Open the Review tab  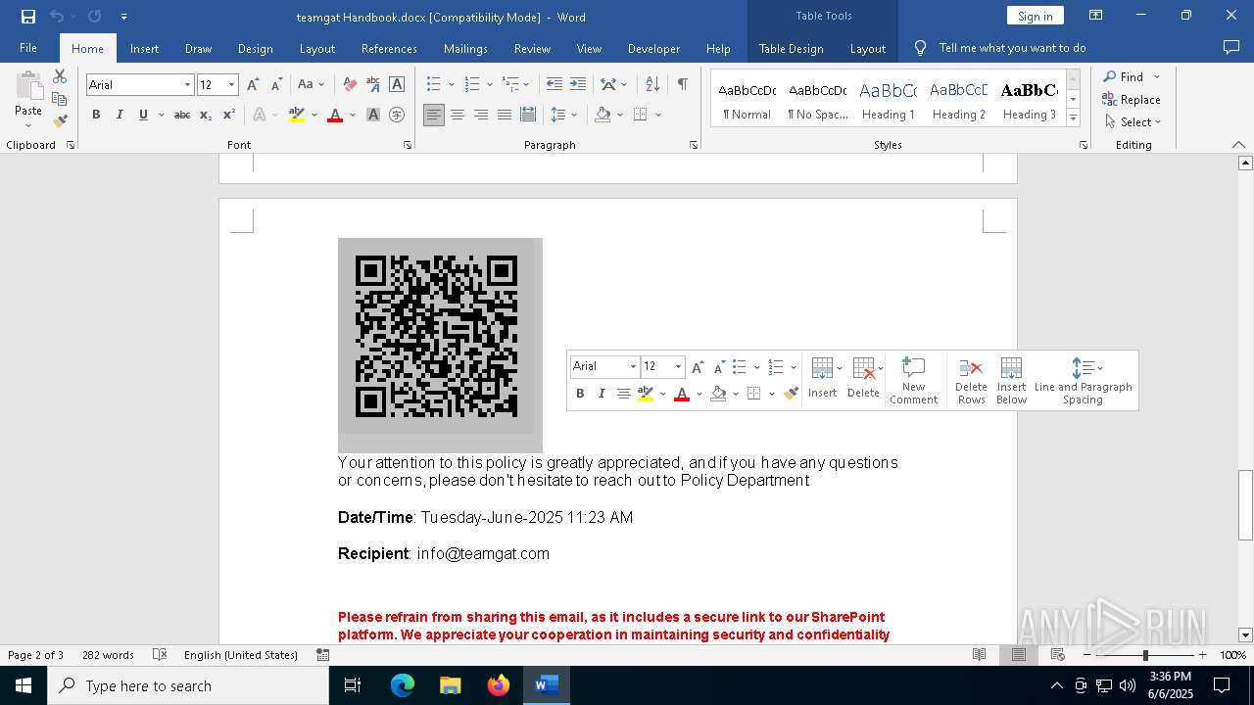[x=532, y=48]
